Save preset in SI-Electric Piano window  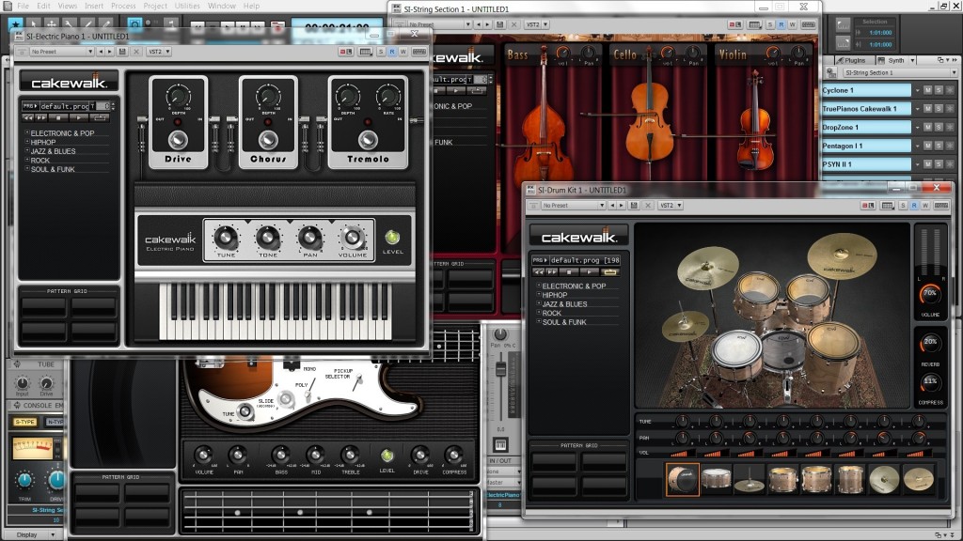click(122, 52)
